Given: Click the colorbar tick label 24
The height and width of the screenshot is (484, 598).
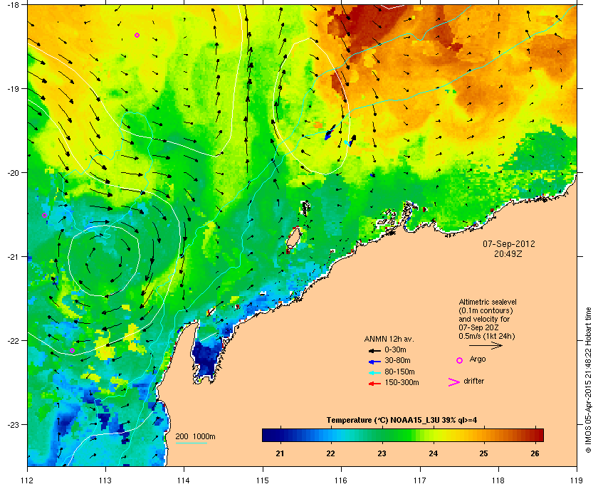Looking at the screenshot, I should pyautogui.click(x=434, y=453).
